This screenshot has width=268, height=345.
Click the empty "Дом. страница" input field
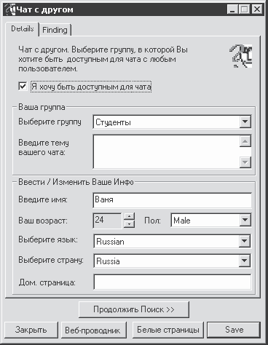click(x=173, y=282)
